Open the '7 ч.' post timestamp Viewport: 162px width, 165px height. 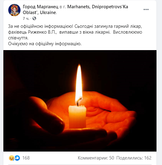pos(26,19)
